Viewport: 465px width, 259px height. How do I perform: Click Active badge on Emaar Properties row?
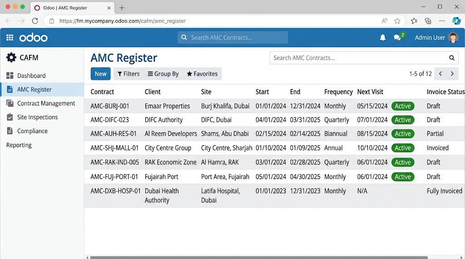pos(403,106)
